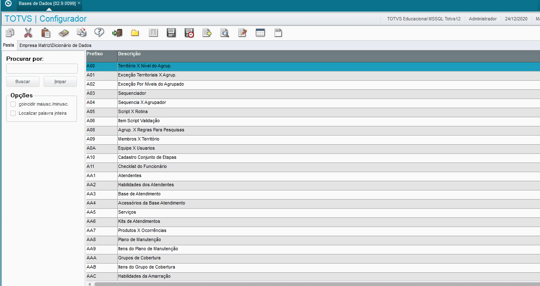The width and height of the screenshot is (540, 286).
Task: Close the Bases de Dados tab
Action: tap(79, 3)
